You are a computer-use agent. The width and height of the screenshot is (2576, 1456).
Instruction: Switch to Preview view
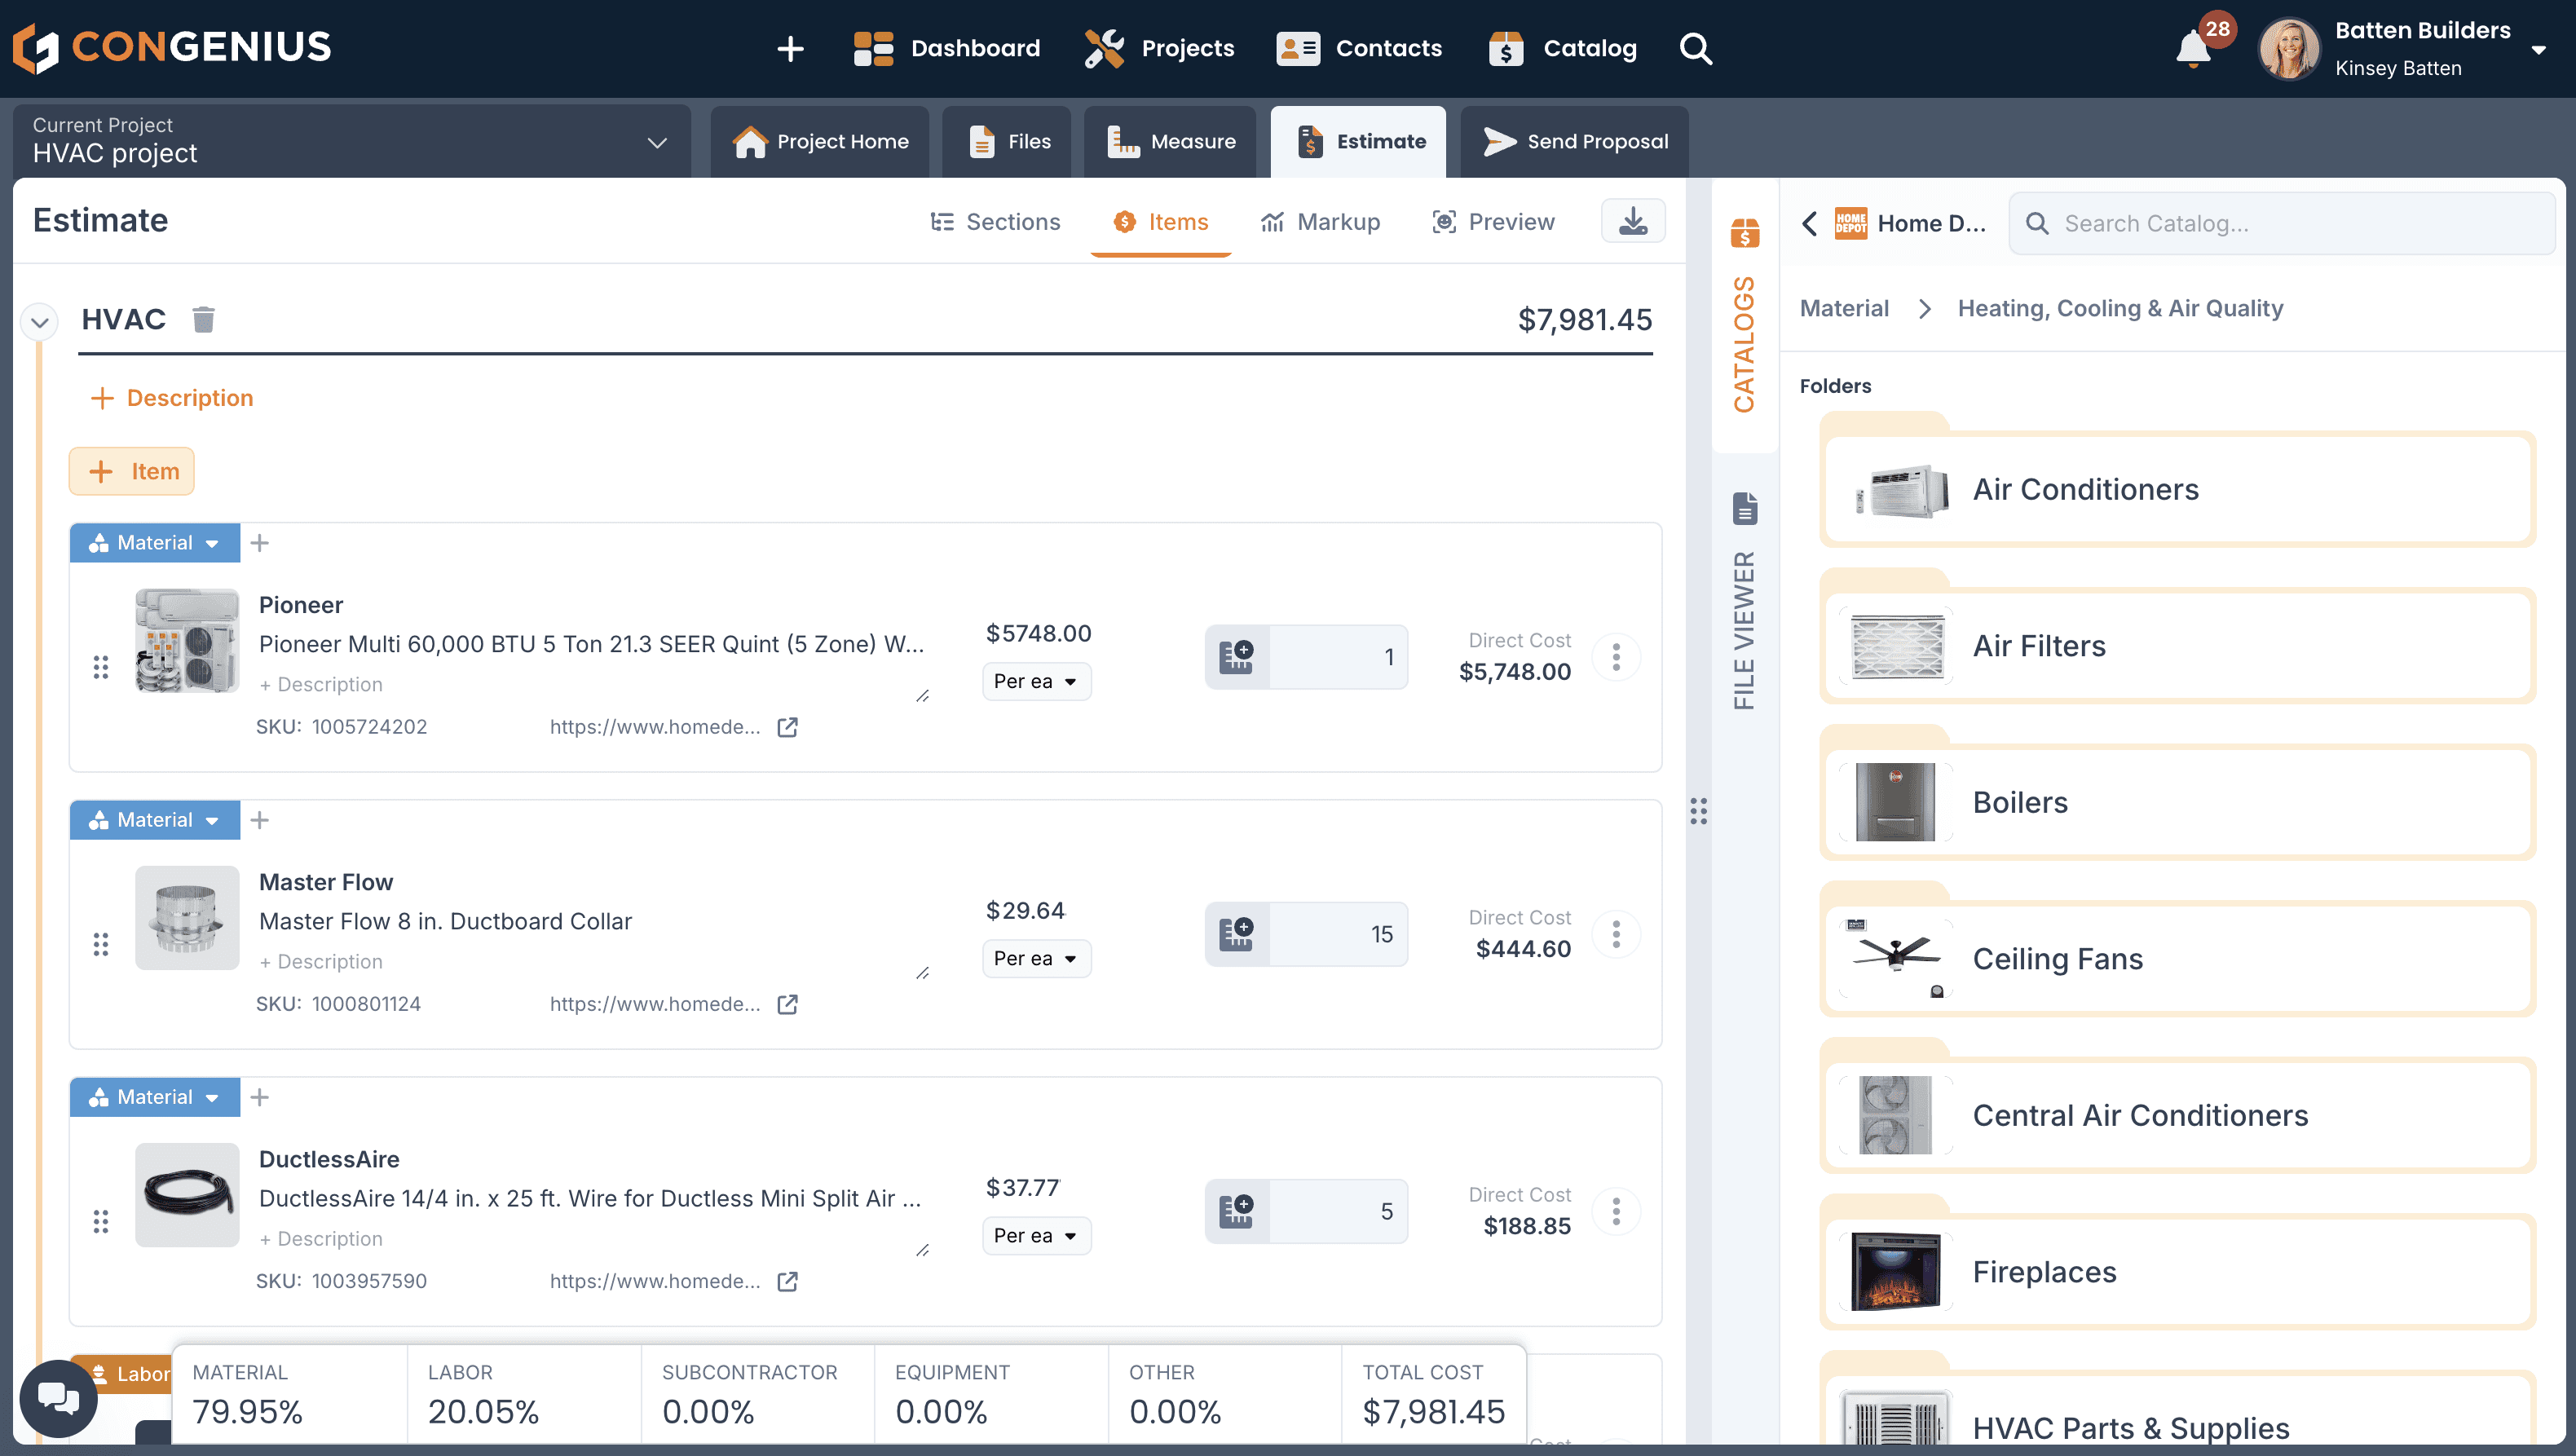pyautogui.click(x=1493, y=222)
